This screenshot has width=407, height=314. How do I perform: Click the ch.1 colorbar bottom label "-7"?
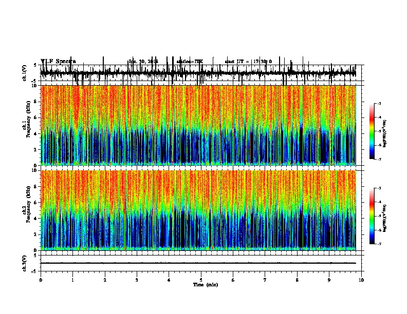(x=379, y=159)
